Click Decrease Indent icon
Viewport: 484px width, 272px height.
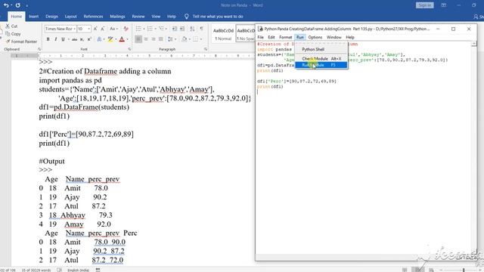pos(175,29)
